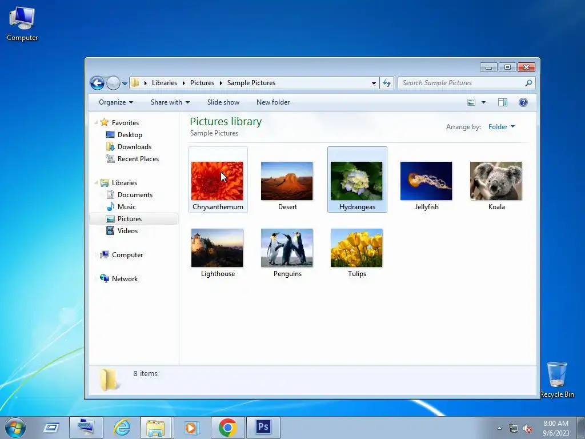Click the taskbar clock showing 8:00 AM

point(556,428)
